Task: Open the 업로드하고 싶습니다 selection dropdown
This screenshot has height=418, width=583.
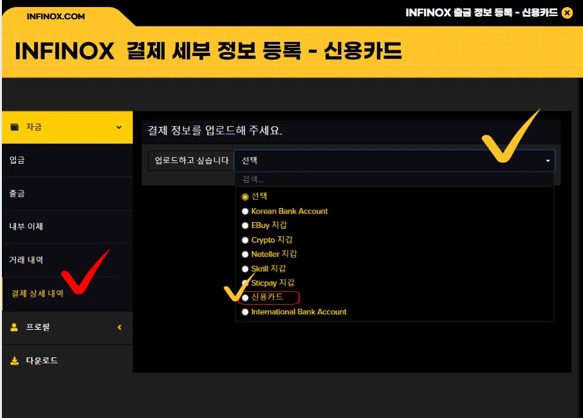Action: click(394, 160)
